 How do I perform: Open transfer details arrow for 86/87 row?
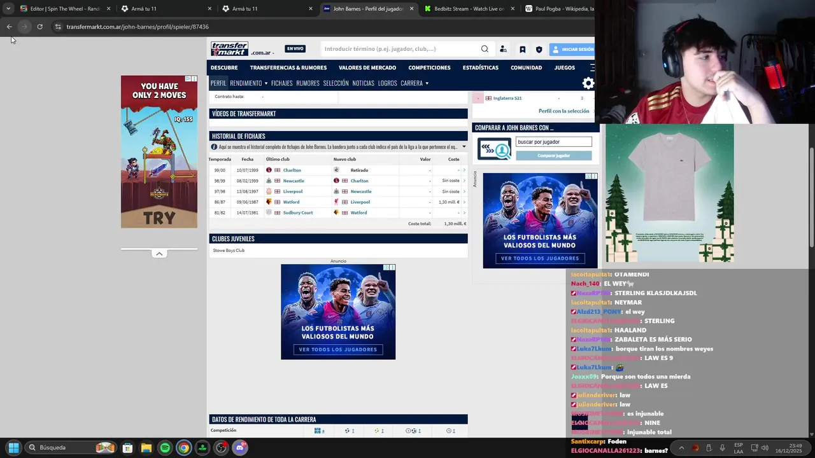point(464,202)
